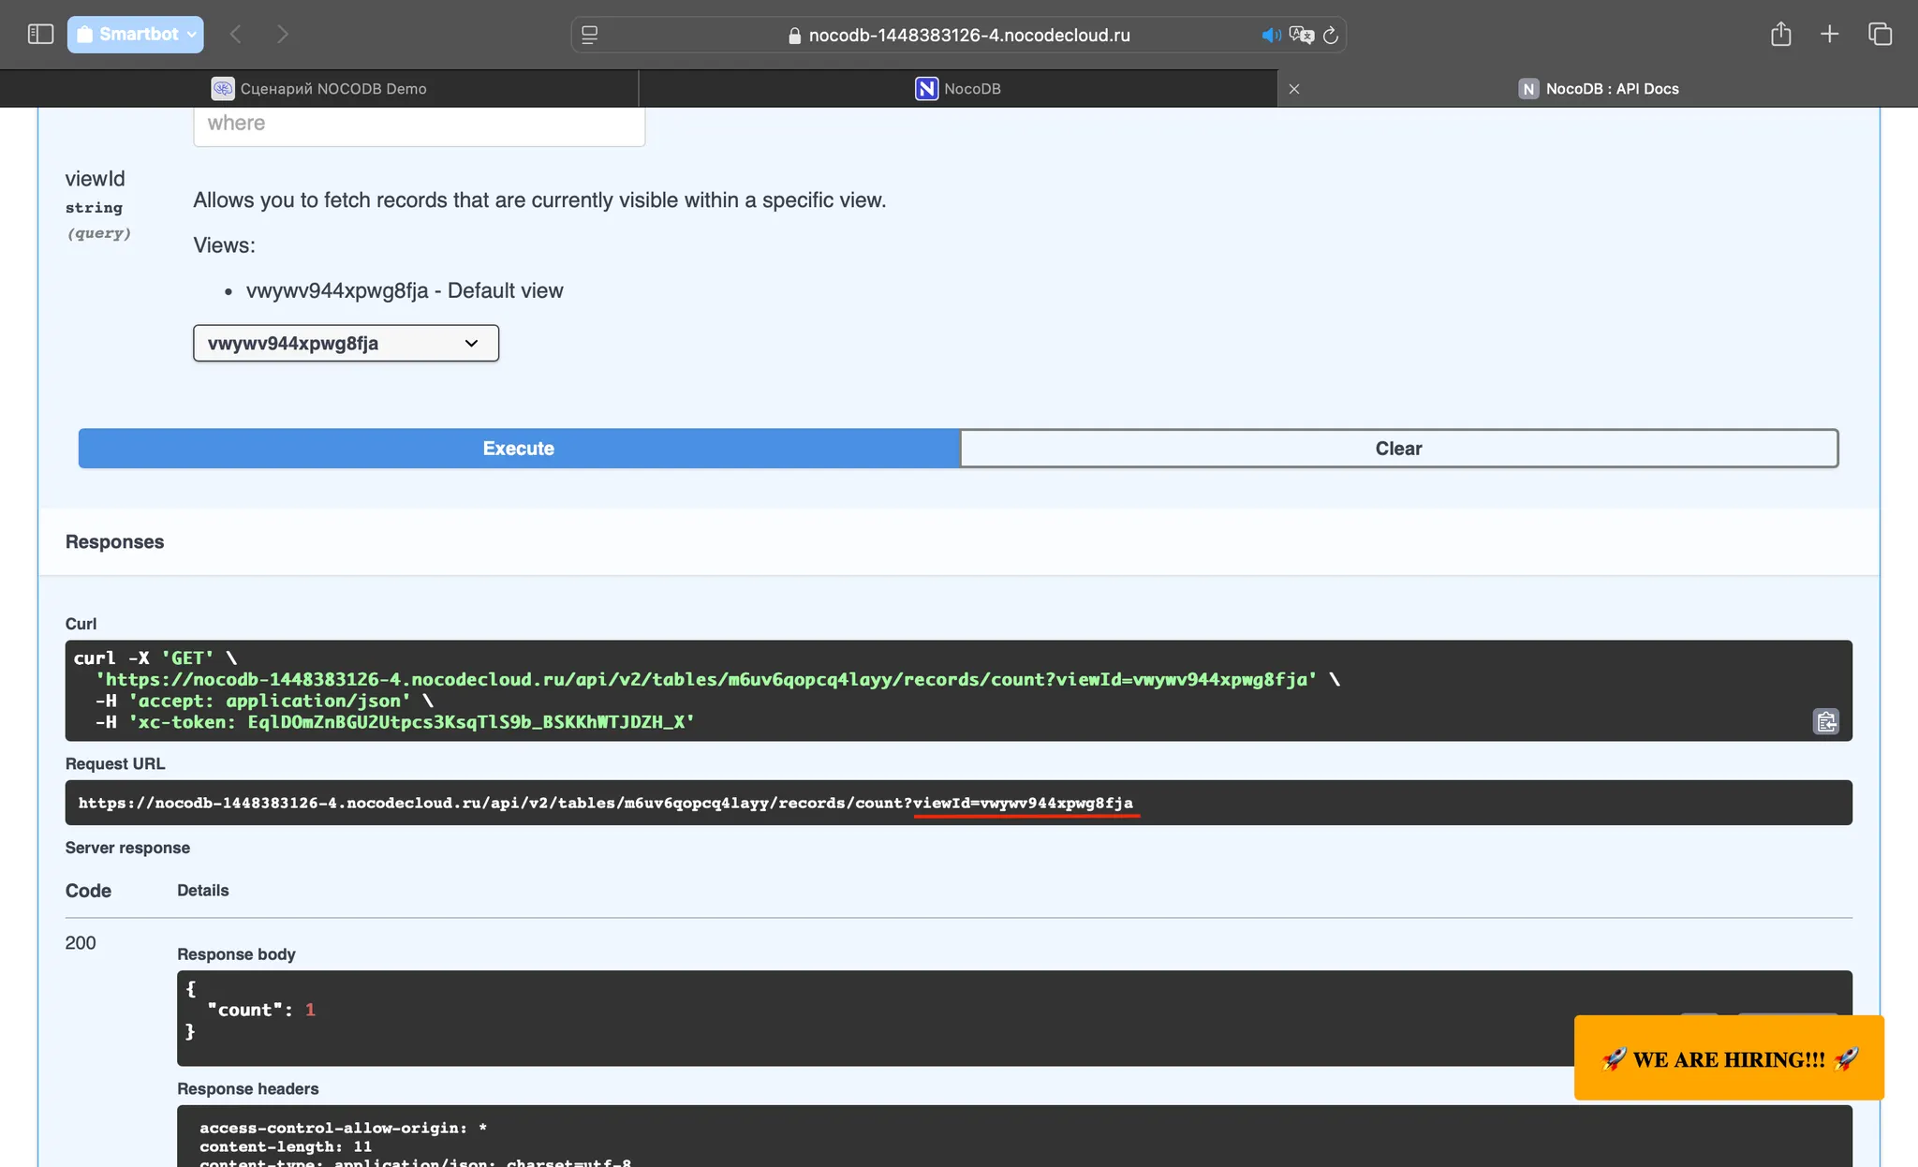Switch to the NocoDB tab

958,89
